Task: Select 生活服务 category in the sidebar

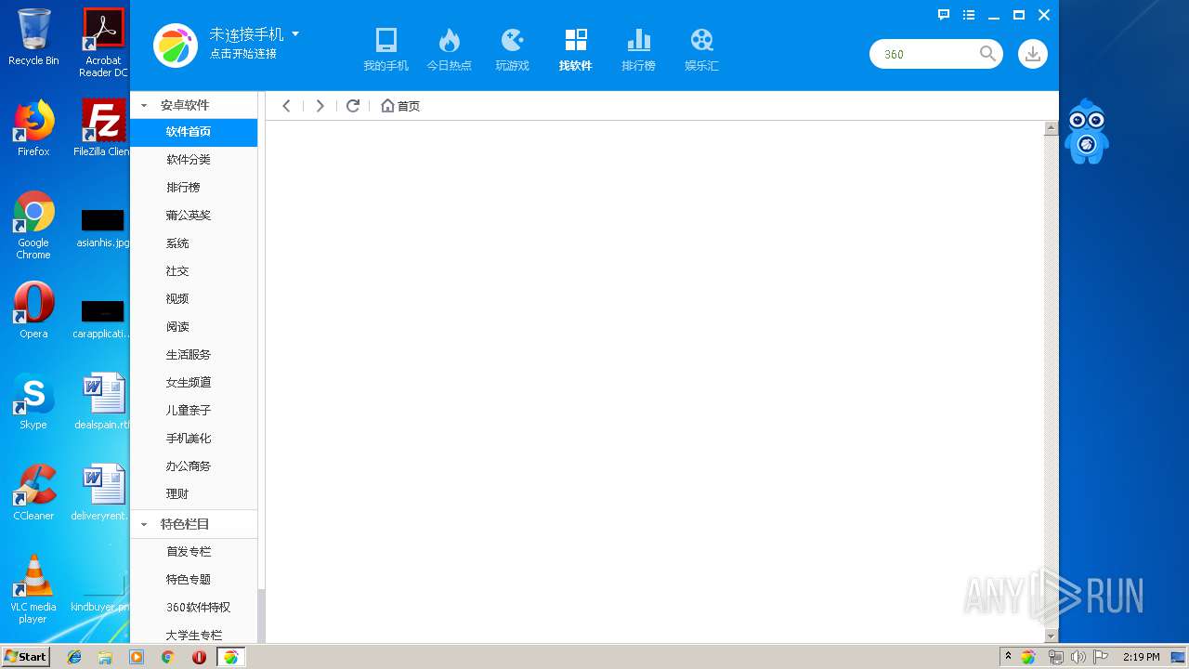Action: click(x=193, y=355)
